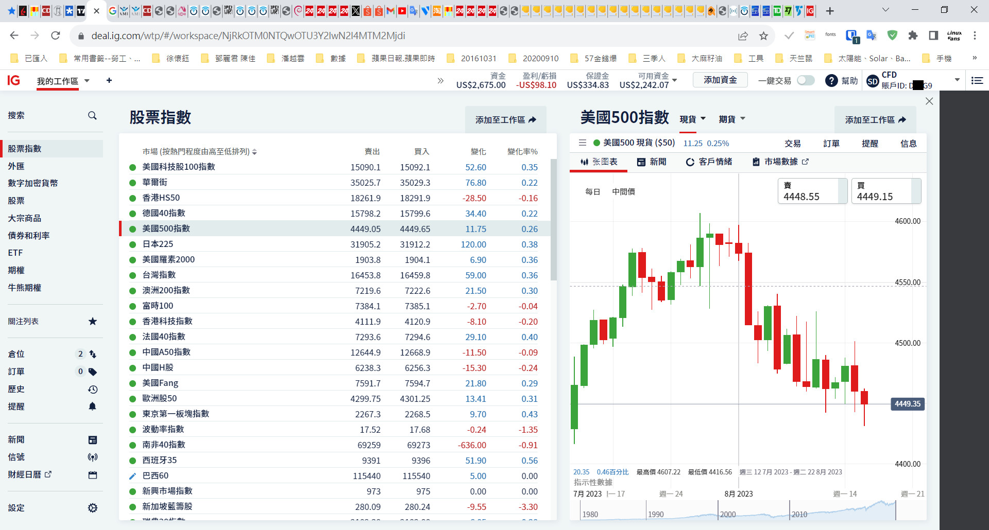Click the 信息 link in chart panel

point(909,144)
